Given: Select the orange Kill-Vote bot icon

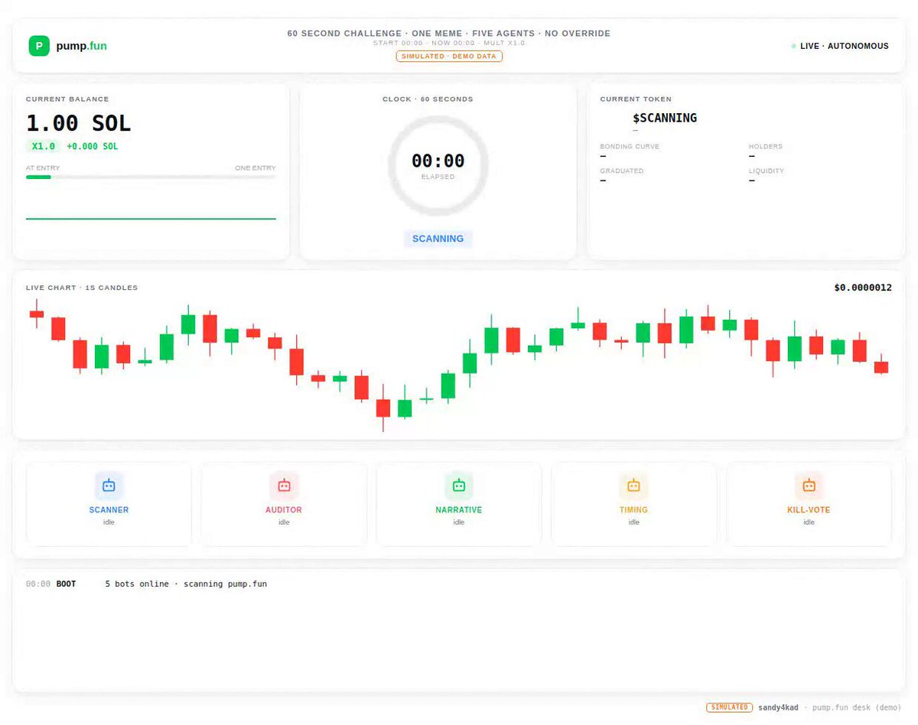Looking at the screenshot, I should pyautogui.click(x=809, y=486).
